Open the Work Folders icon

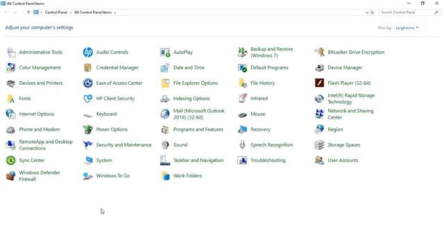point(165,176)
